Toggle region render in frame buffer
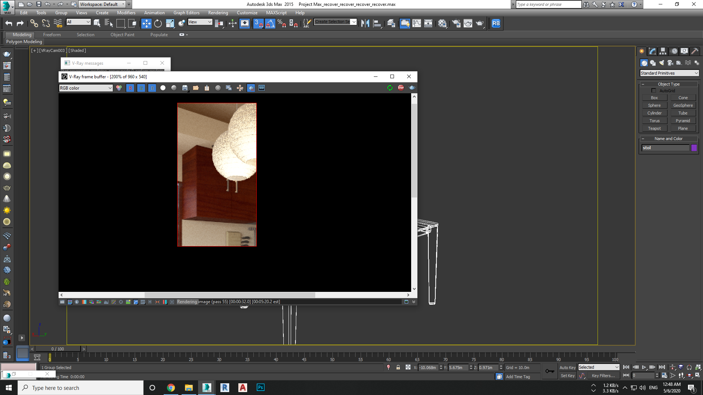703x395 pixels. (x=251, y=88)
